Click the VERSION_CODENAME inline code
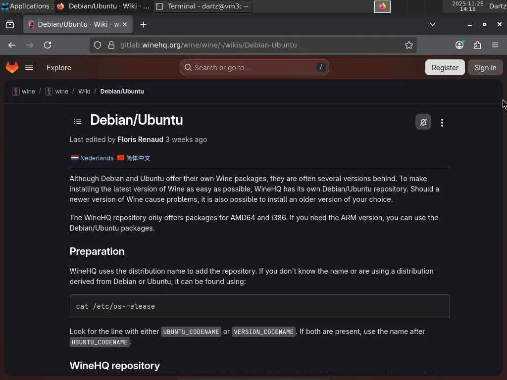507x380 pixels. point(263,332)
